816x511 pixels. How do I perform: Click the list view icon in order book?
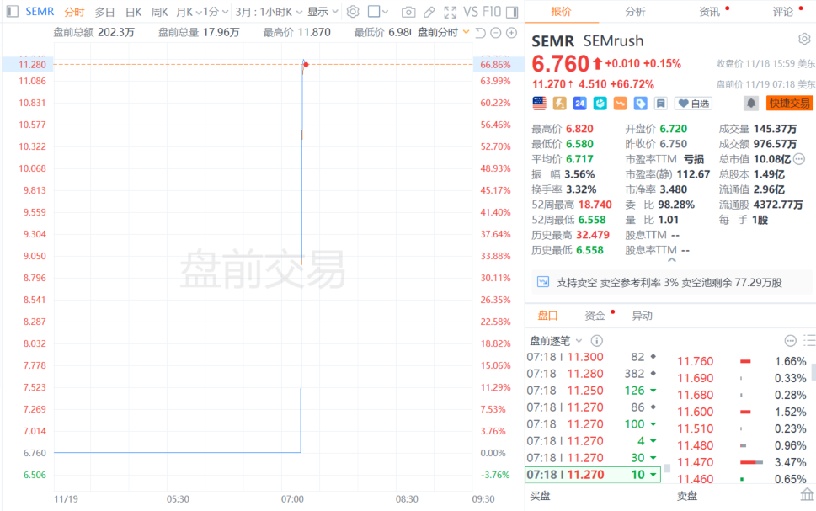coord(810,341)
